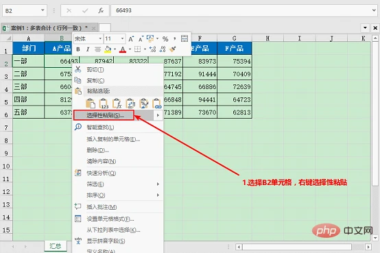Choose paste link icon

point(157,104)
